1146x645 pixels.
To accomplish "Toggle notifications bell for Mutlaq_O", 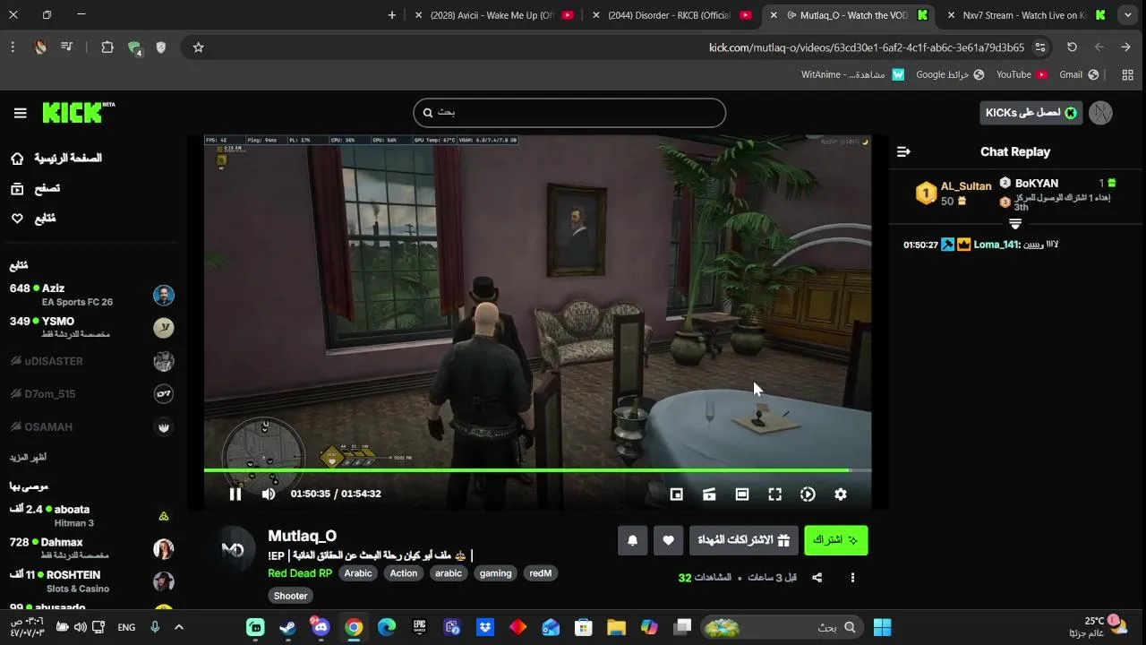I will coord(633,540).
